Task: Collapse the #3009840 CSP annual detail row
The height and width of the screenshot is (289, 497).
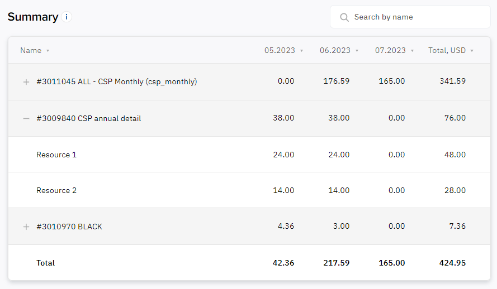Action: (x=26, y=119)
